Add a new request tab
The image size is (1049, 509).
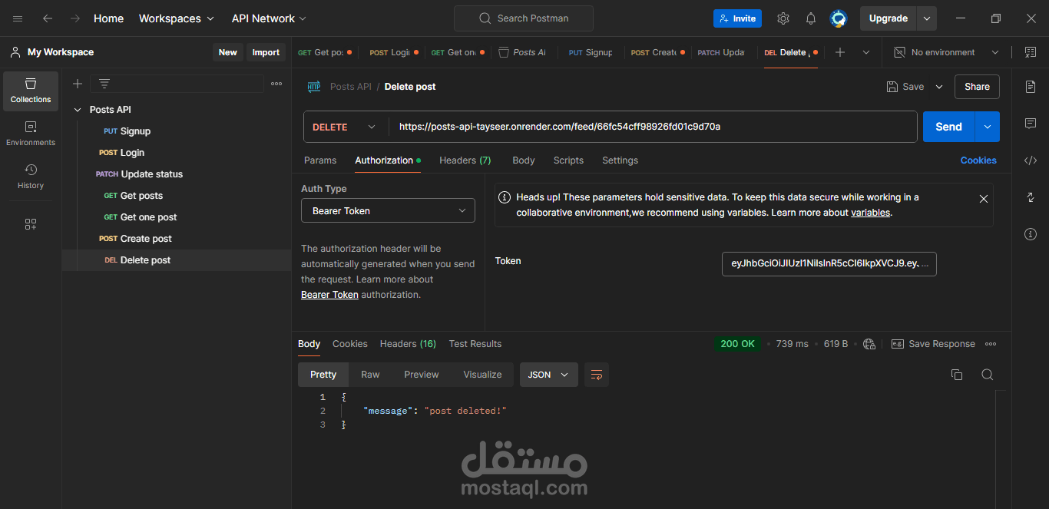pyautogui.click(x=840, y=52)
